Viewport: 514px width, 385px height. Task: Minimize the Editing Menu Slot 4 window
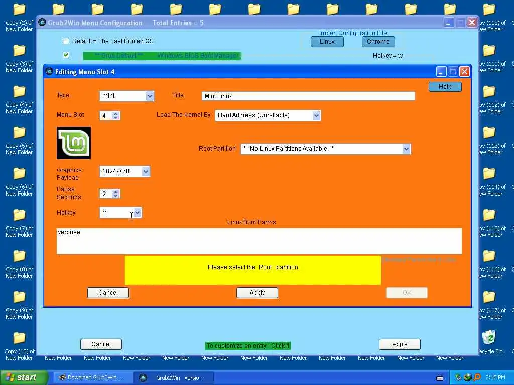[441, 71]
